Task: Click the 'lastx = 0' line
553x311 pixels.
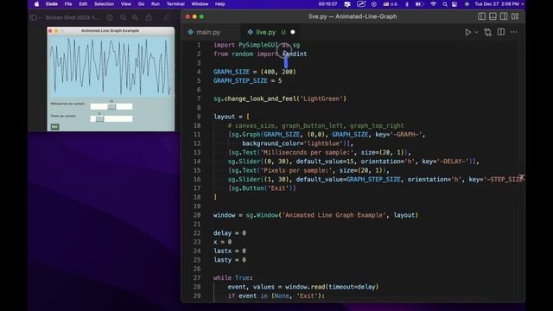Action: [x=230, y=251]
